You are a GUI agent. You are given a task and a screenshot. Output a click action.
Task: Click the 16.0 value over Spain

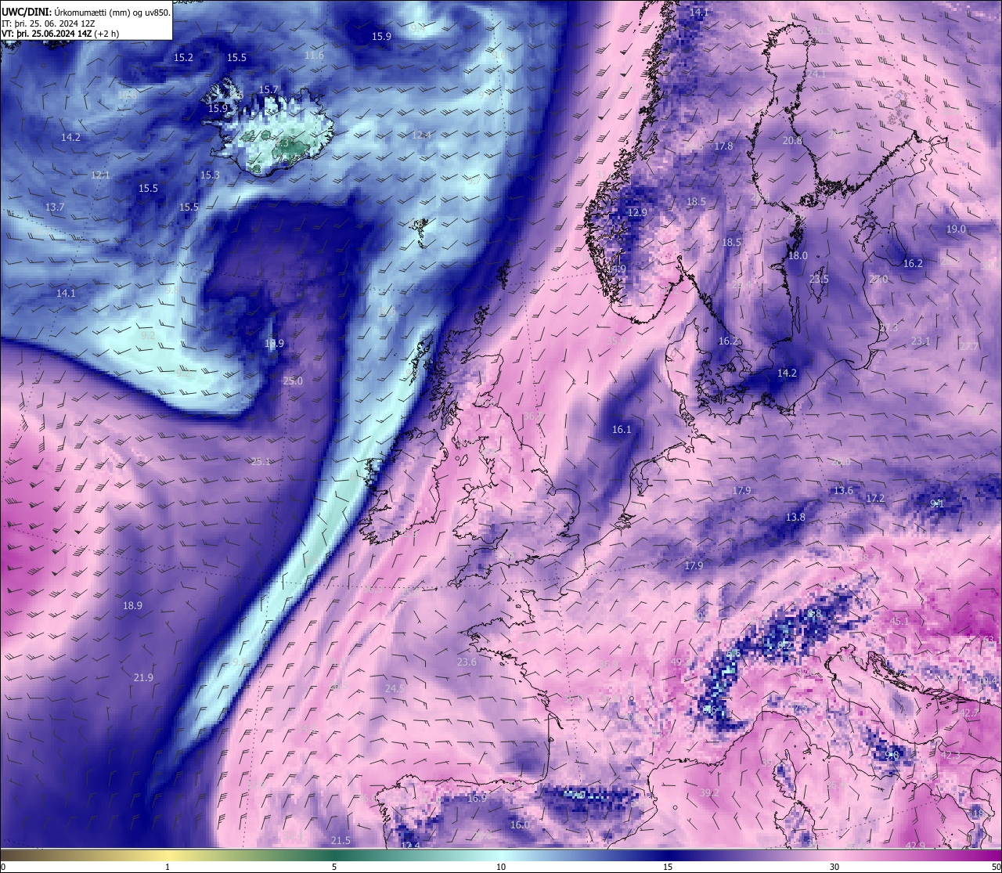pos(520,825)
